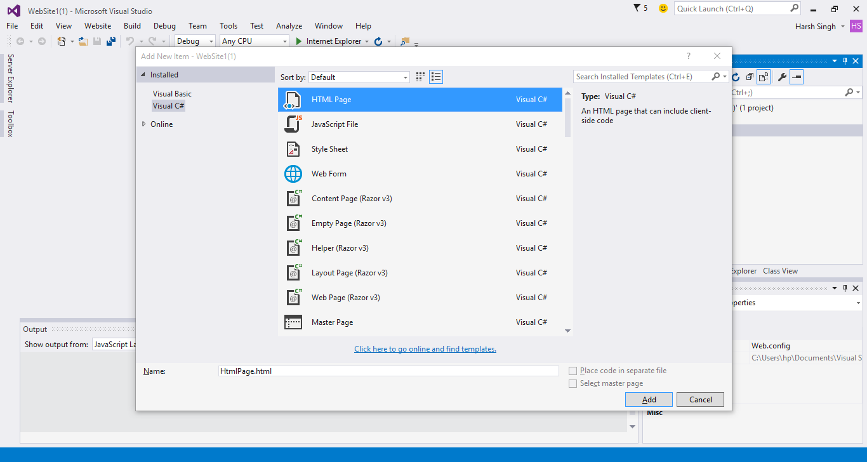Open notifications flag icon
Image resolution: width=867 pixels, height=462 pixels.
[x=637, y=8]
